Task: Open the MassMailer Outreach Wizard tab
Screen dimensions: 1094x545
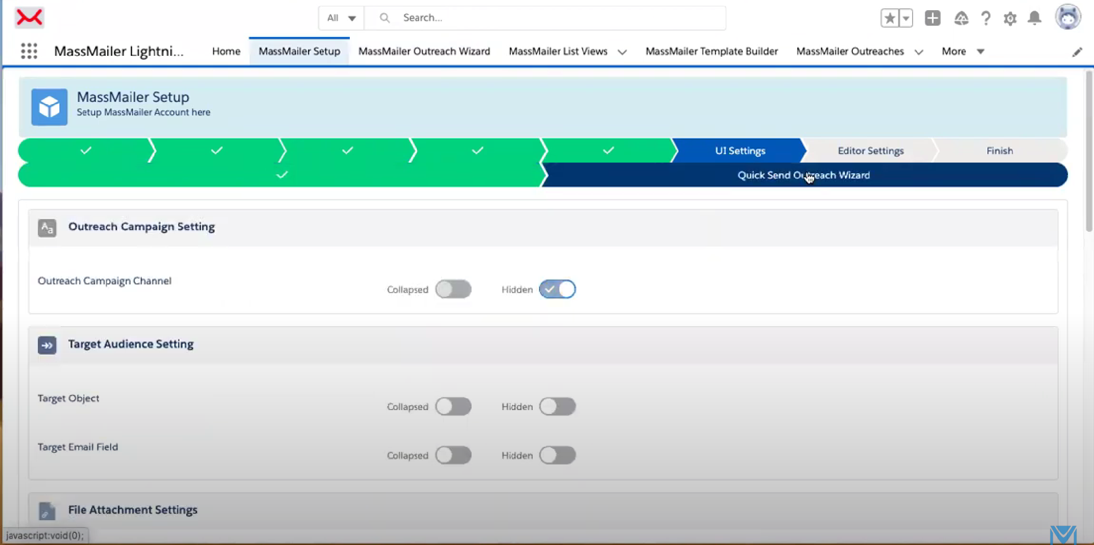Action: click(424, 51)
